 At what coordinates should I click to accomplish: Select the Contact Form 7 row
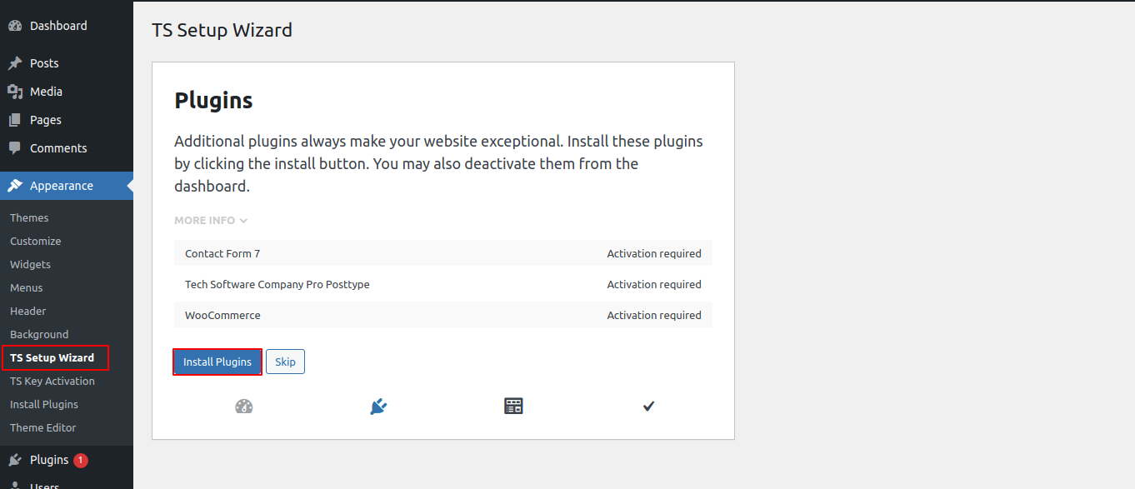coord(442,254)
